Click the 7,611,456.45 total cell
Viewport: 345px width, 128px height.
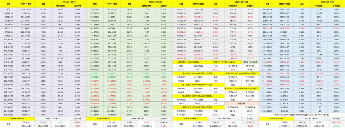[x=26, y=126]
